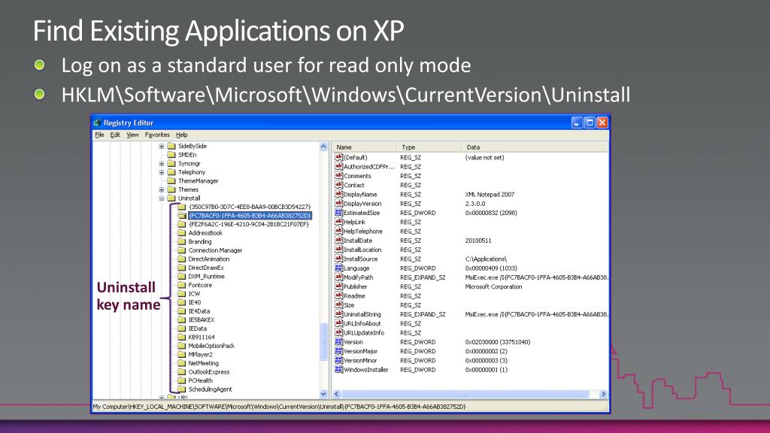The width and height of the screenshot is (770, 433).
Task: Click the 'Microsoft Corporation' data value
Action: point(493,286)
